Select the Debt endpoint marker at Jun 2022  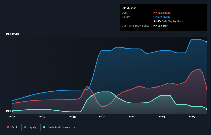[207, 89]
